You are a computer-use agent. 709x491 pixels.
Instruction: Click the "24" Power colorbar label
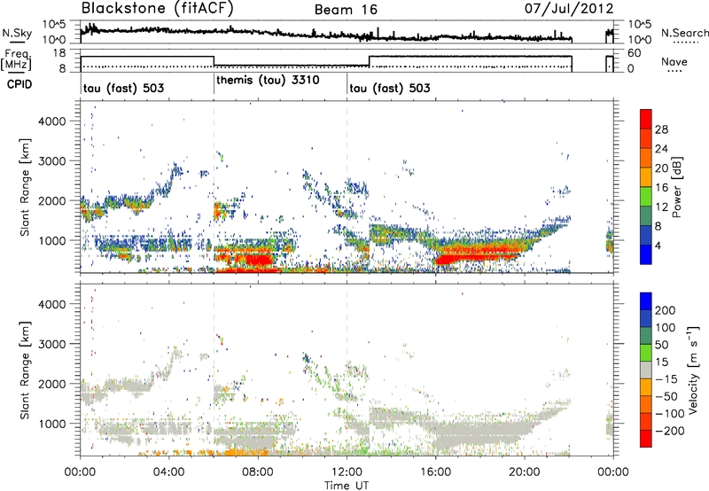(x=661, y=149)
